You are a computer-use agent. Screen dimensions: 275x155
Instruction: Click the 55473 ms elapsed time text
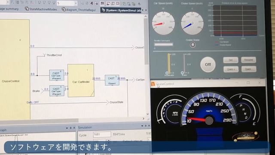click(x=119, y=134)
